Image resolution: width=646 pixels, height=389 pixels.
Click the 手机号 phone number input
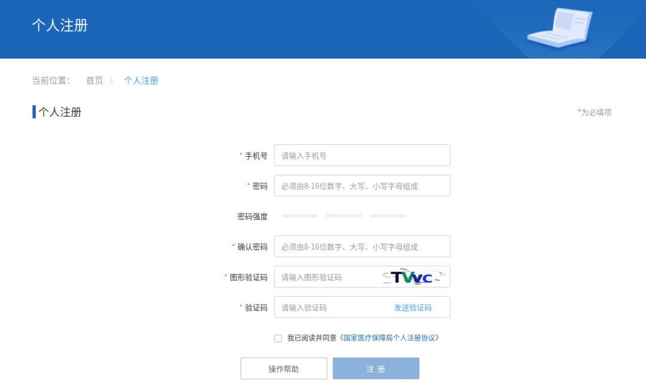362,155
